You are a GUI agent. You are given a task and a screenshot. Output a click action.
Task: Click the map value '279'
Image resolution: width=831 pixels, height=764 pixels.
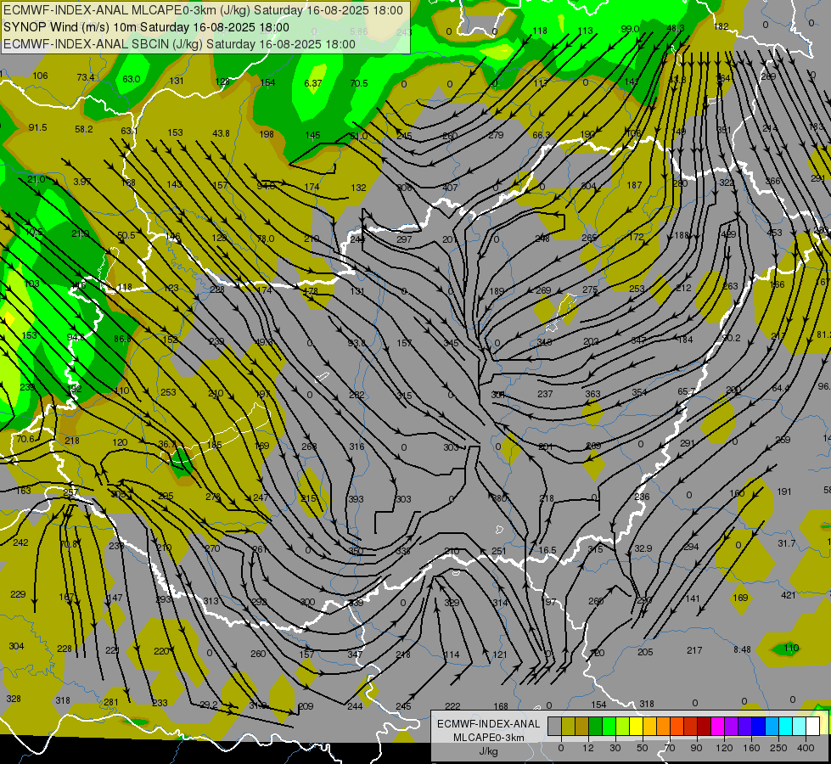(x=496, y=135)
